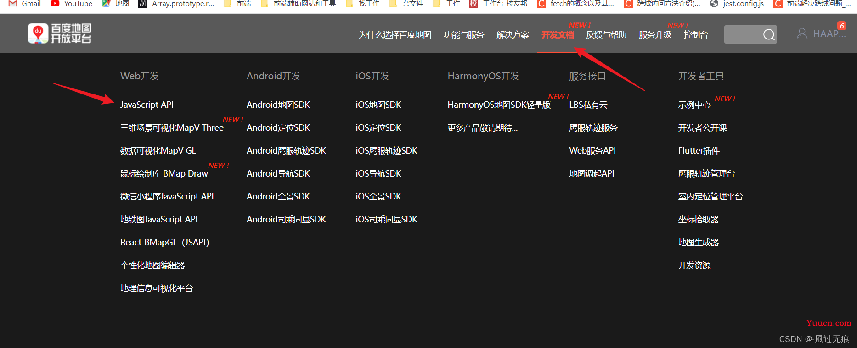The height and width of the screenshot is (348, 857).
Task: Open the YouTube bookmark
Action: coord(72,4)
